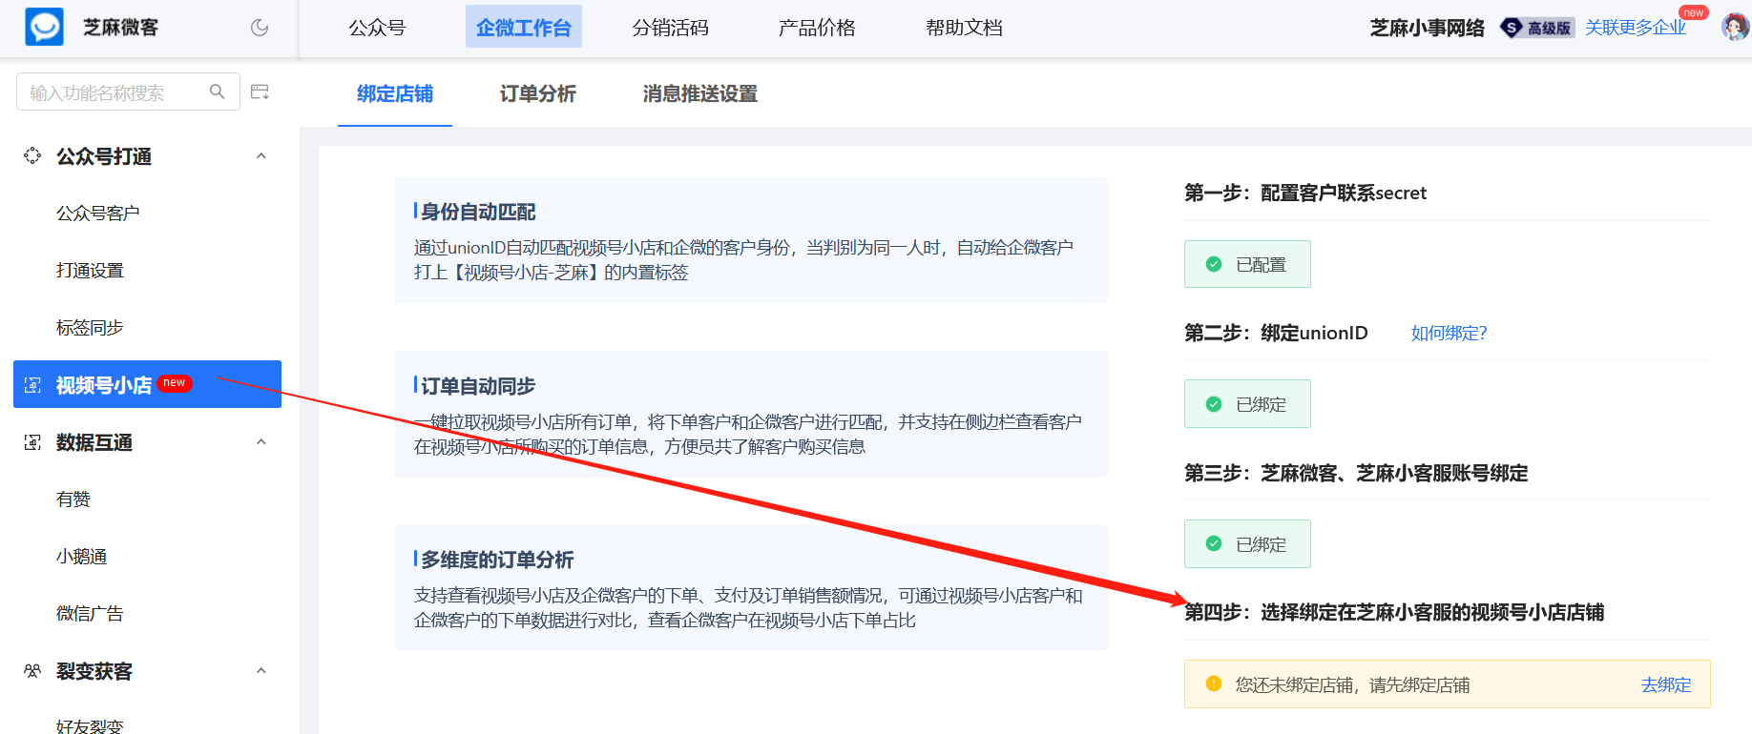This screenshot has width=1752, height=734.
Task: Open the 帮助文档 page
Action: coord(965,28)
